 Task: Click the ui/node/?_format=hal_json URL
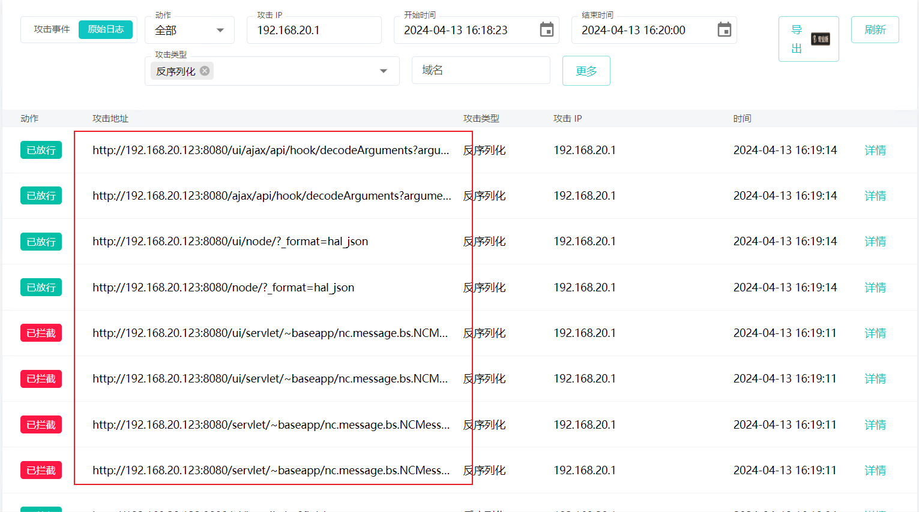tap(230, 242)
